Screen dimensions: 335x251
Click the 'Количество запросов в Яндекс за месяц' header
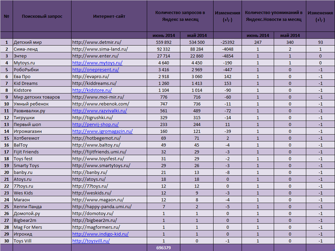point(180,16)
